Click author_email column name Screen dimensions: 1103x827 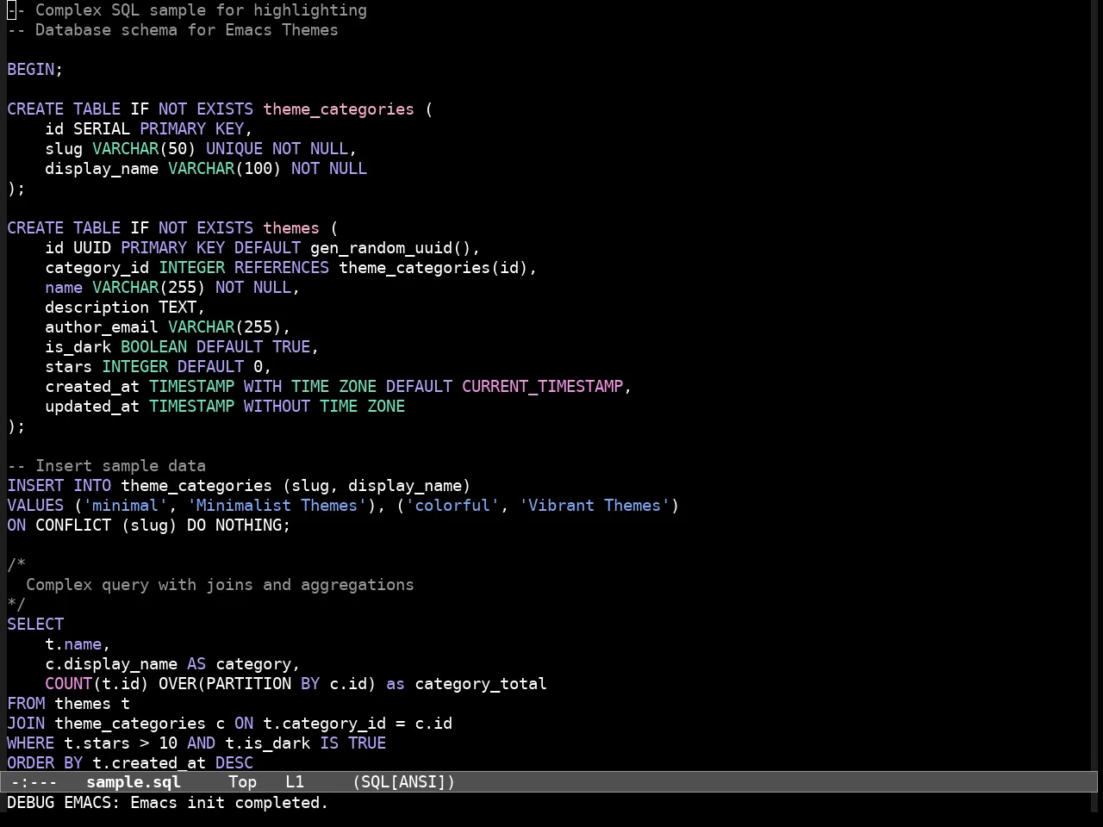click(102, 327)
